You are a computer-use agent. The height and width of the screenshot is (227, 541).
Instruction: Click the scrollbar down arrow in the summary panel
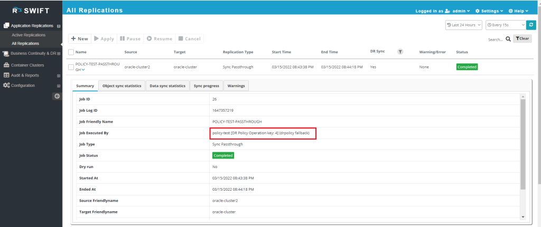(x=523, y=216)
